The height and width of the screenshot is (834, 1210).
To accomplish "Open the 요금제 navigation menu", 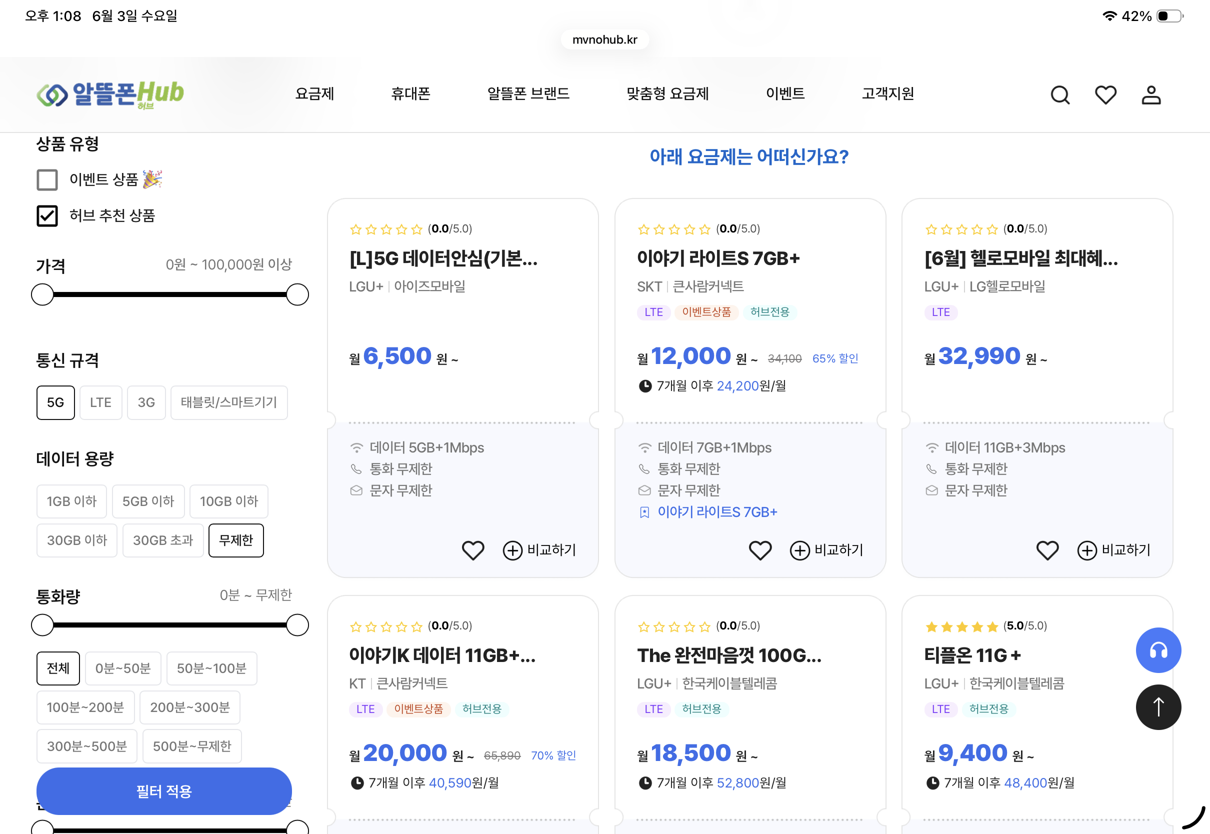I will click(x=314, y=93).
